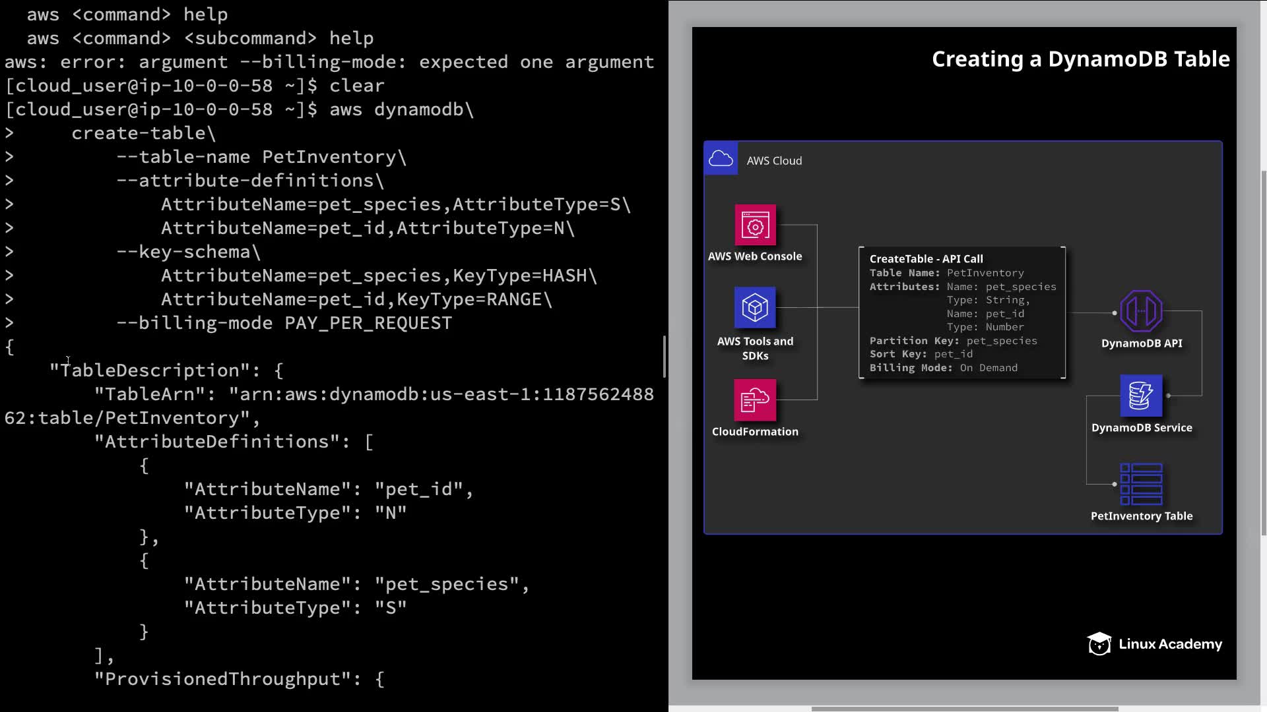
Task: Select the DynamoDB Service icon
Action: click(1141, 396)
